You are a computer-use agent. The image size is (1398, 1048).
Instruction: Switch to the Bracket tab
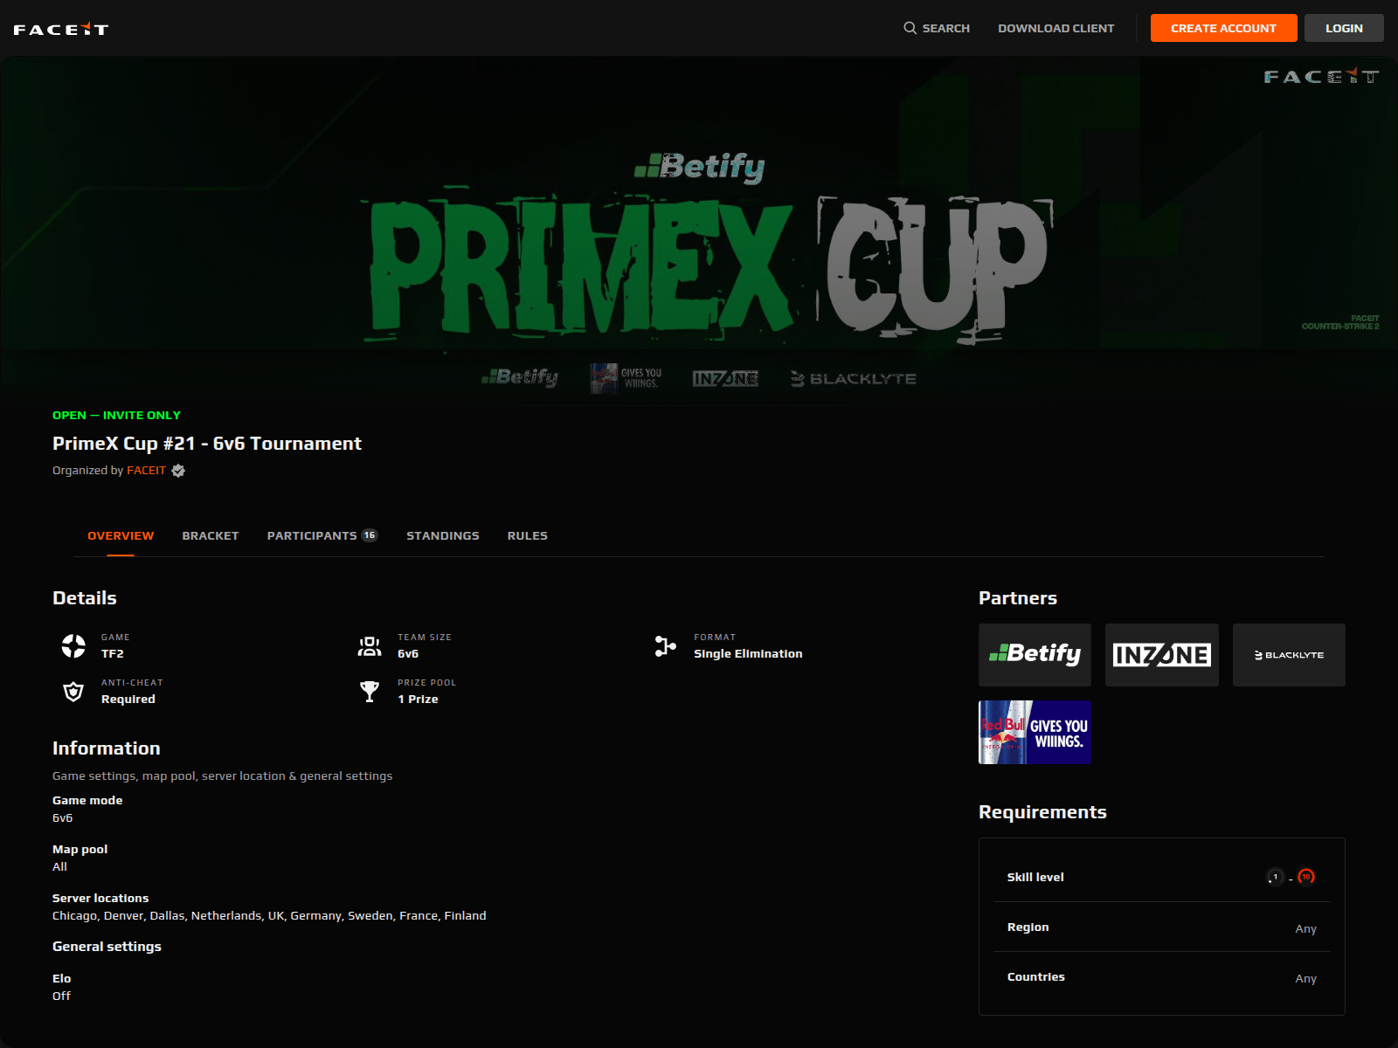coord(211,535)
